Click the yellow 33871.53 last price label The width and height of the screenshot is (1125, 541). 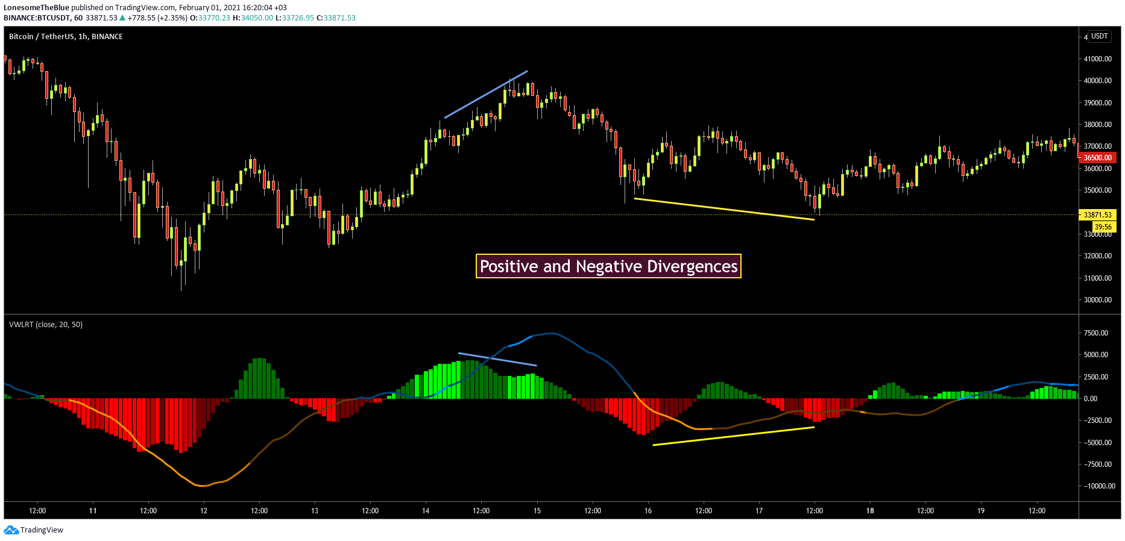click(x=1098, y=215)
